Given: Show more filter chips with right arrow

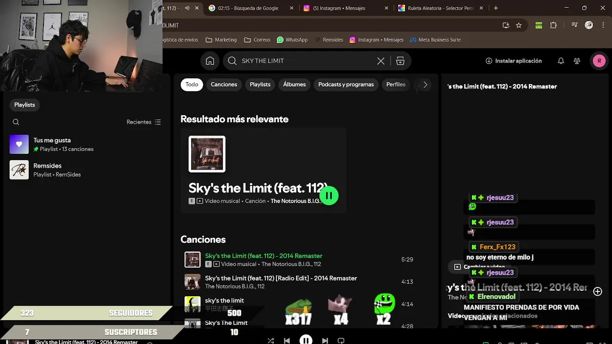Looking at the screenshot, I should [x=425, y=85].
